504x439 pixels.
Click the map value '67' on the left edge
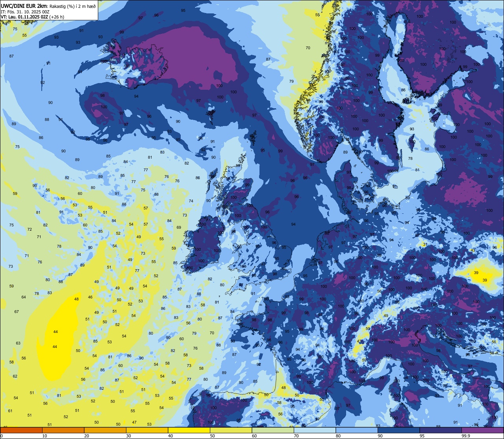click(x=17, y=312)
